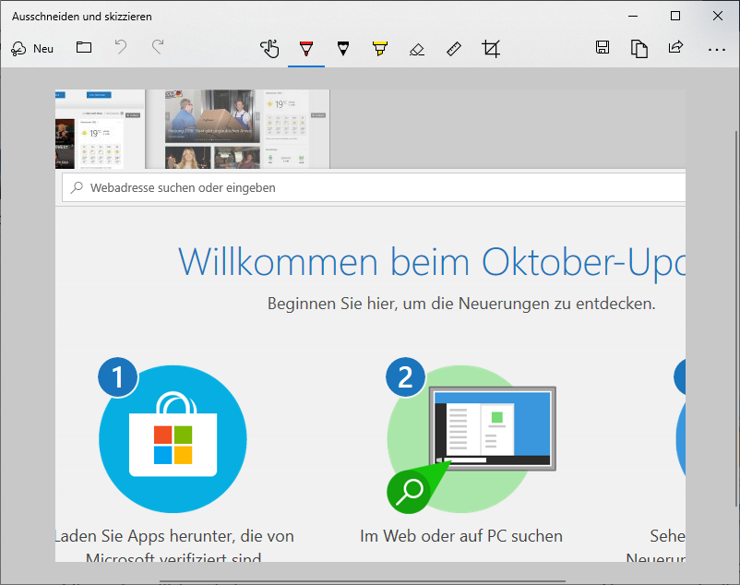Screen dimensions: 740x585
Task: Share the snip via the share icon
Action: click(x=675, y=48)
